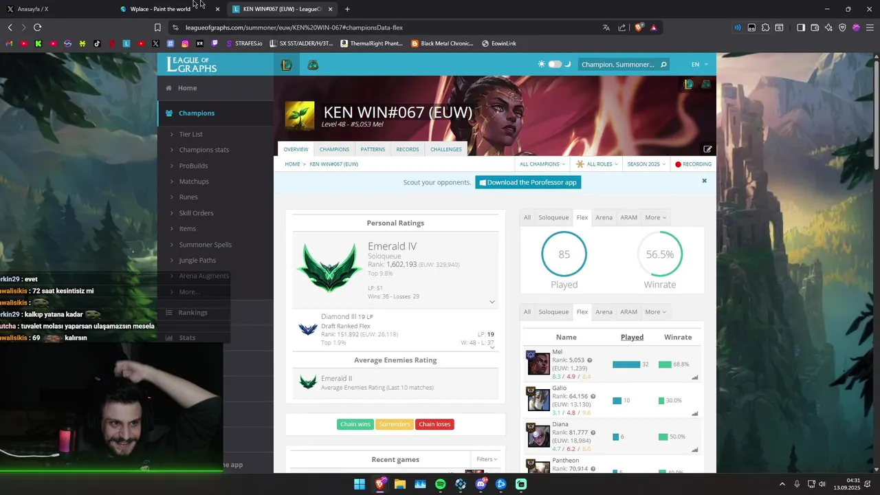The height and width of the screenshot is (495, 880).
Task: Open ProBuilds in the sidebar
Action: pos(193,166)
